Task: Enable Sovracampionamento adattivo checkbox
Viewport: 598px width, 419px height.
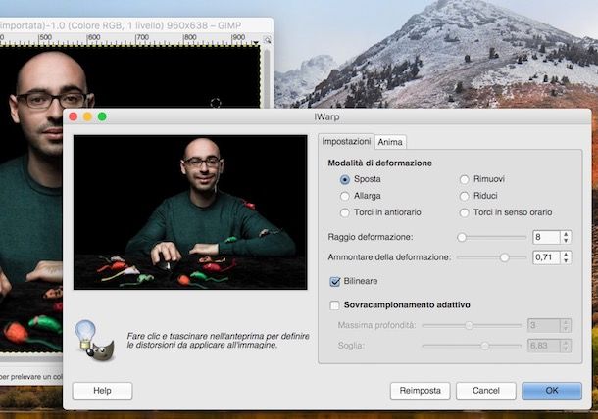Action: [334, 305]
